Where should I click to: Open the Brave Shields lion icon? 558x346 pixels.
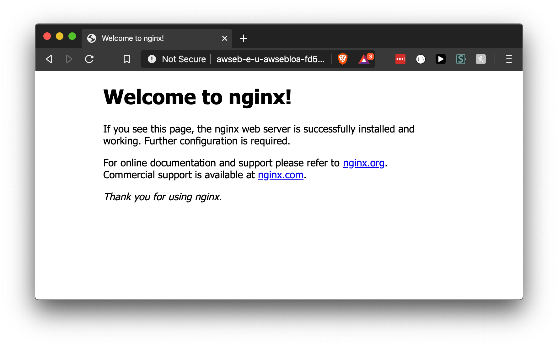click(x=342, y=59)
